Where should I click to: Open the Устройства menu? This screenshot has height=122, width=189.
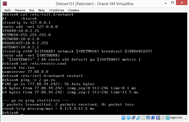(x=56, y=10)
